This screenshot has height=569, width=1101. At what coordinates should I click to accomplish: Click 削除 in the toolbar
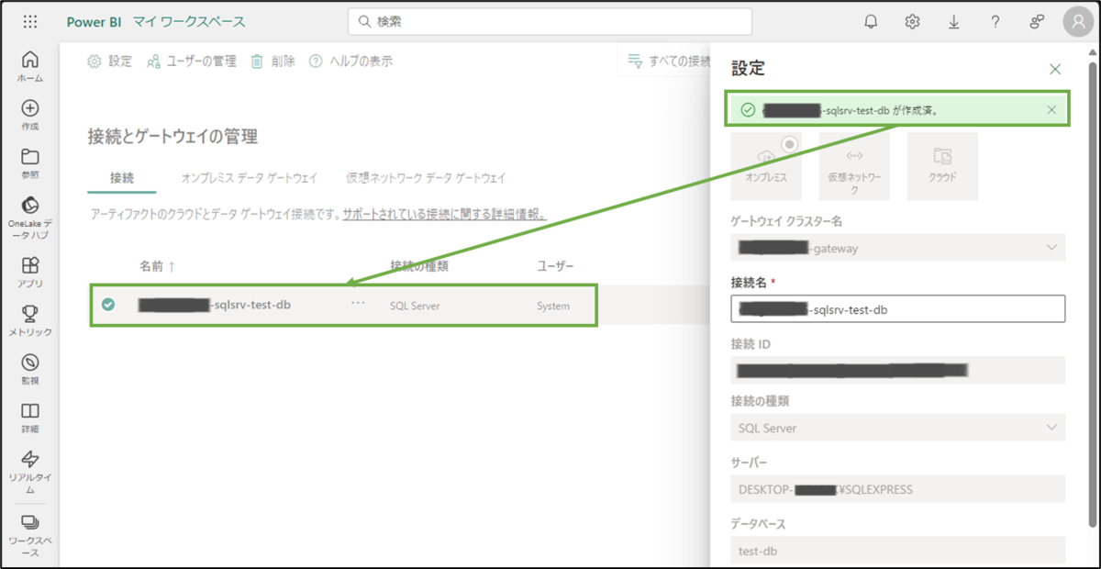tap(273, 61)
